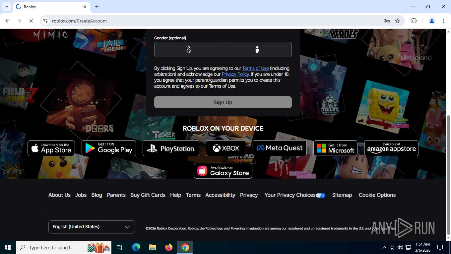
Task: Open the Terms footer link
Action: click(193, 195)
